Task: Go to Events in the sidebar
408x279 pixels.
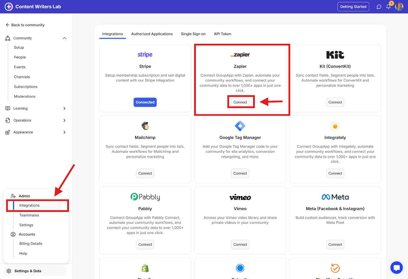Action: point(20,67)
